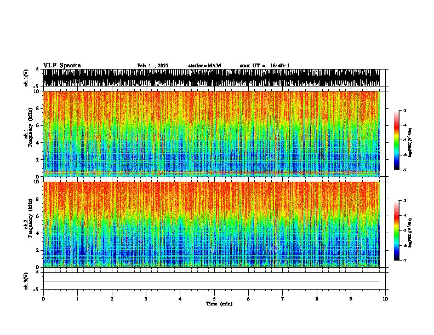The height and width of the screenshot is (335, 434).
Task: Click time axis tick label "2"
Action: click(x=112, y=298)
